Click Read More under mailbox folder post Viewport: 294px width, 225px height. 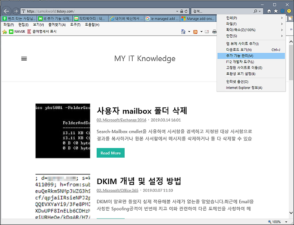(111, 153)
